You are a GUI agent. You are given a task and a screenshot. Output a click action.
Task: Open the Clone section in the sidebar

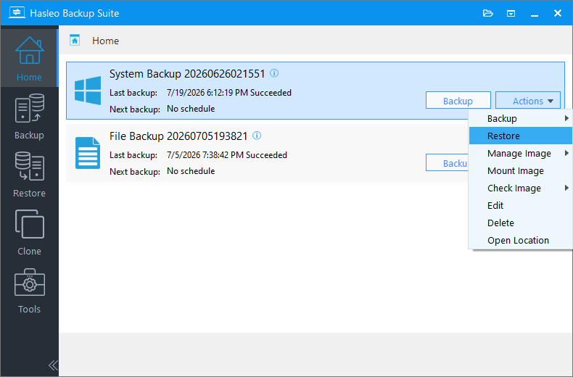[x=29, y=232]
